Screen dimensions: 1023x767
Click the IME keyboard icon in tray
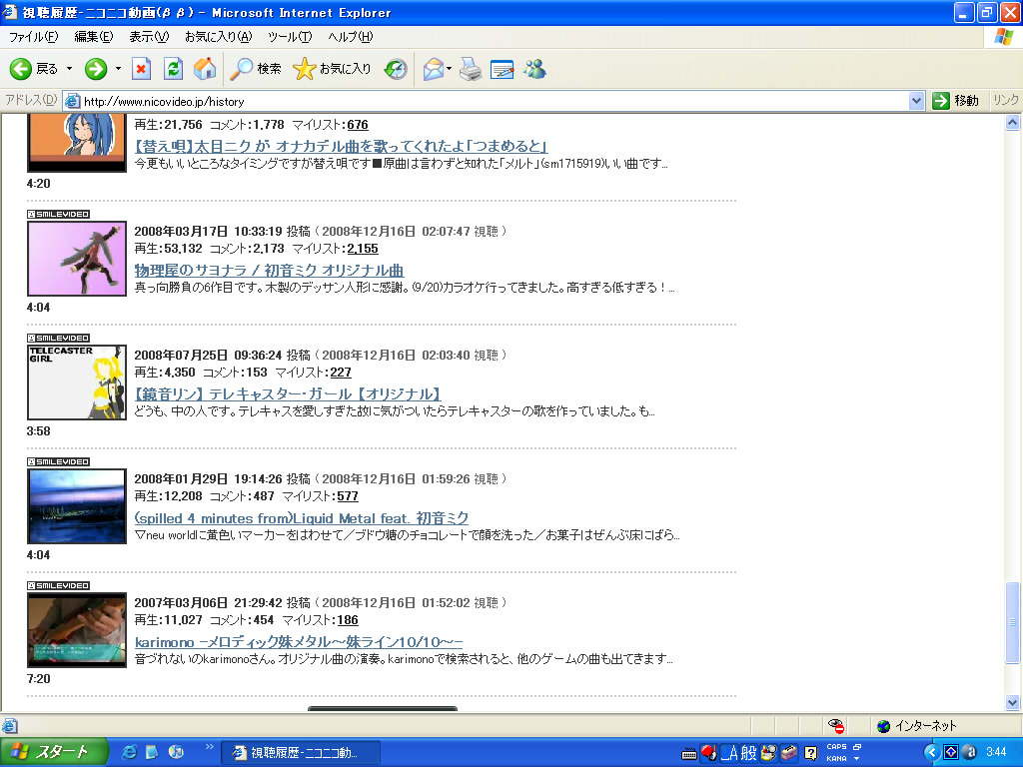689,754
